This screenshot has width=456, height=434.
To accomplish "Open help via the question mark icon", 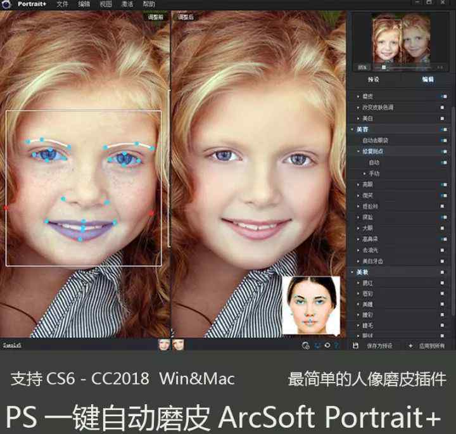I will pos(336,345).
